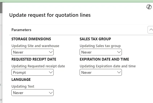
Task: Open Updating Requested receipt date dropdown
Action: 32,72
